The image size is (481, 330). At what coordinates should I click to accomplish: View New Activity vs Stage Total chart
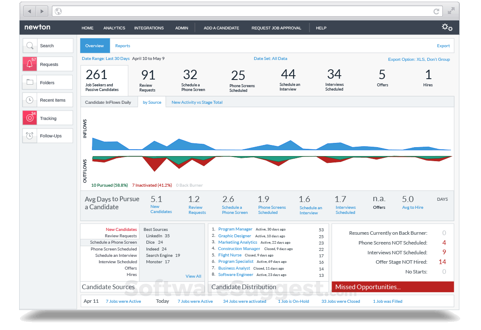[x=197, y=102]
